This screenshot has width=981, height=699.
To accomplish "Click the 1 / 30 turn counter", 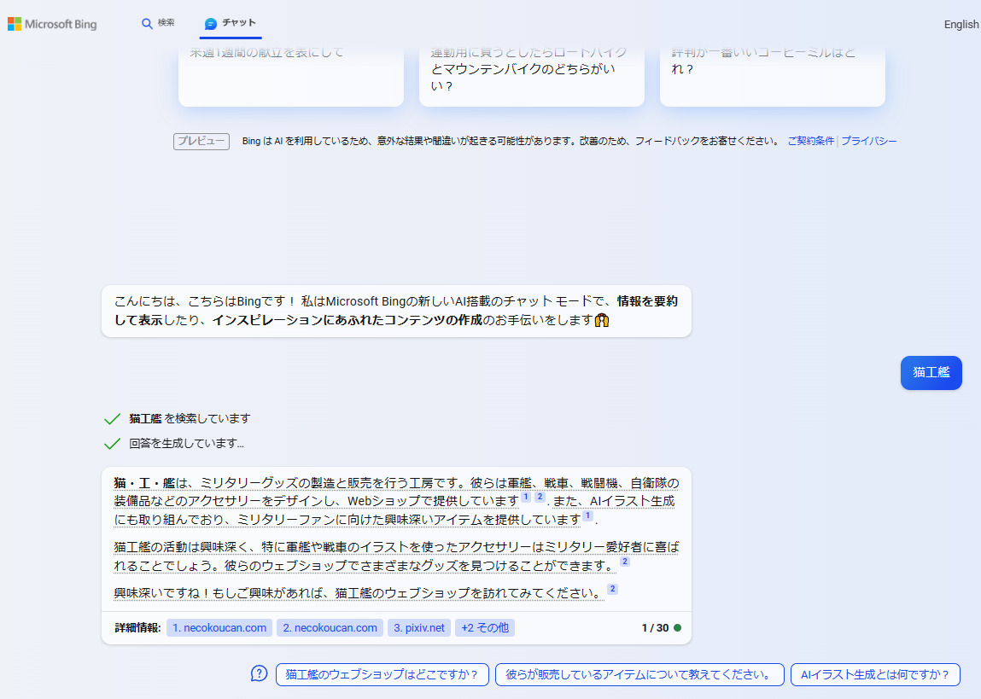I will click(655, 627).
